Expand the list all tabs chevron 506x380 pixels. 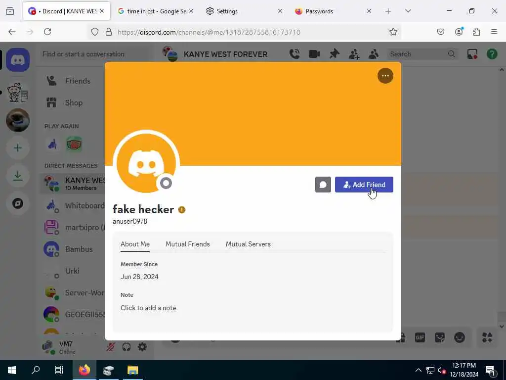coord(408,11)
